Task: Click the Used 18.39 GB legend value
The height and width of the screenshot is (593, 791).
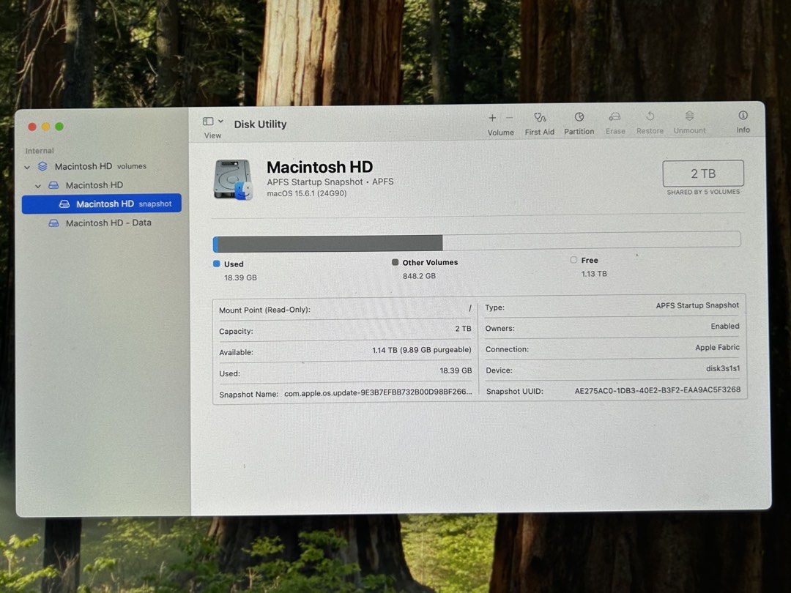Action: [x=241, y=277]
